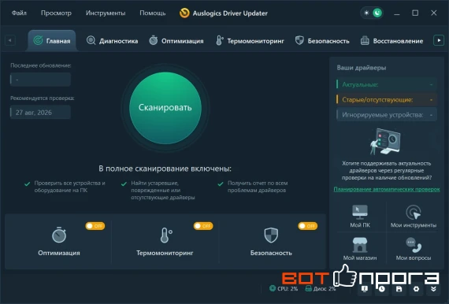
Task: Click the Мои вопросы support icon
Action: pos(414,245)
